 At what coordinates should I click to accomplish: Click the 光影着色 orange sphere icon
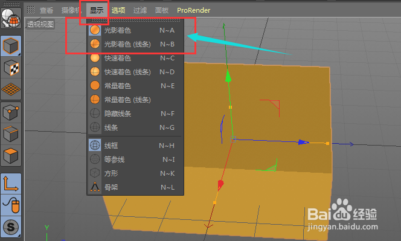coord(95,30)
